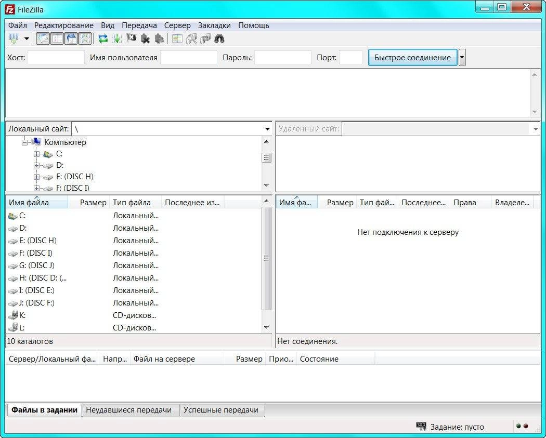Viewport: 546px width, 438px height.
Task: Open the Передача menu
Action: (139, 25)
